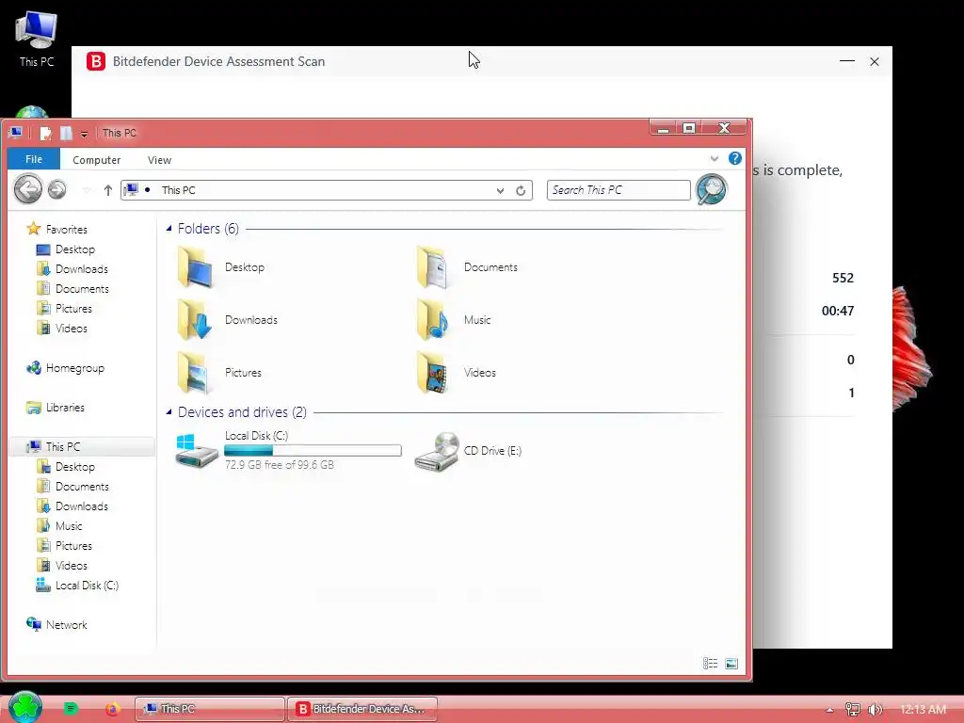Open the volume speaker icon in tray

[x=875, y=710]
